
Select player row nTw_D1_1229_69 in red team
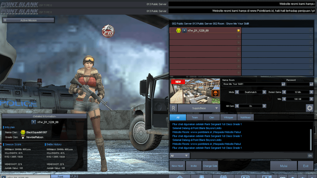coord(205,30)
